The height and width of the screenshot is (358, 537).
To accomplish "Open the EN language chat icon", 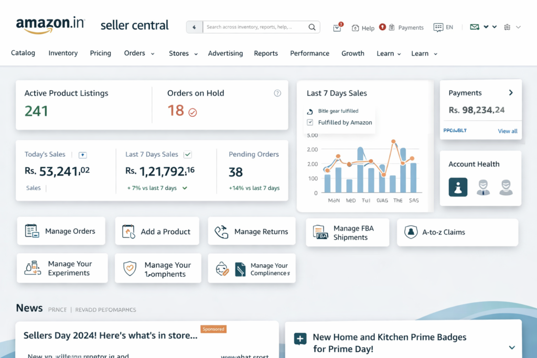I will pos(438,27).
